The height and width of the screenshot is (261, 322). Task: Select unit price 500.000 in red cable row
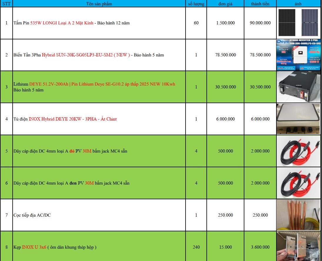point(225,151)
